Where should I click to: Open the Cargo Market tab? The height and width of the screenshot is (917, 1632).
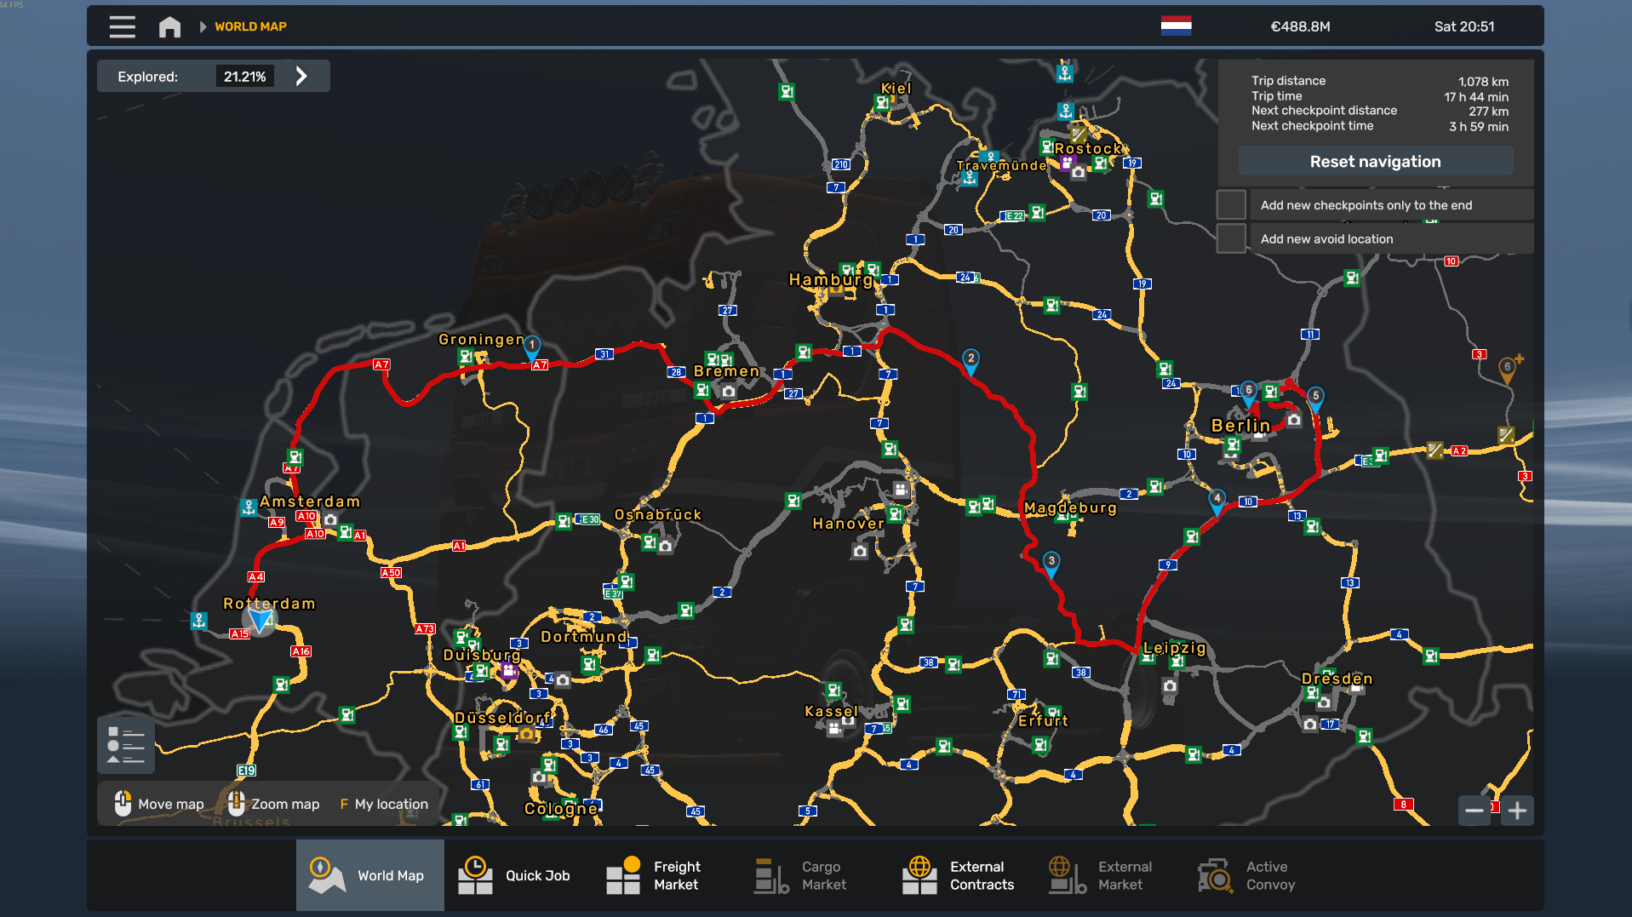coord(801,875)
